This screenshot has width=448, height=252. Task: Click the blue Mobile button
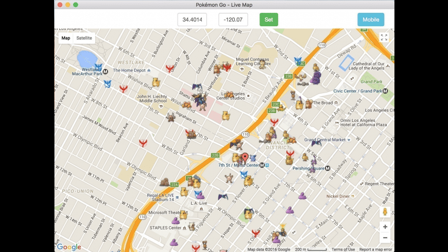click(371, 20)
